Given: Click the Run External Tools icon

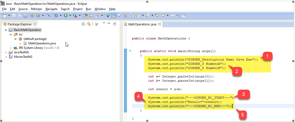Looking at the screenshot, I should pyautogui.click(x=75, y=16).
